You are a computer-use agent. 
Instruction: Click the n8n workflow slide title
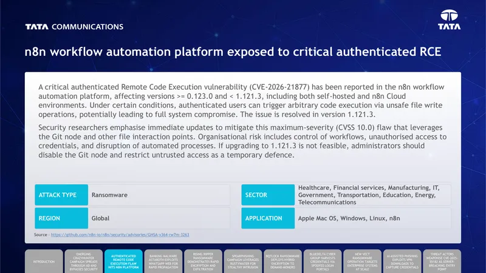tap(233, 52)
